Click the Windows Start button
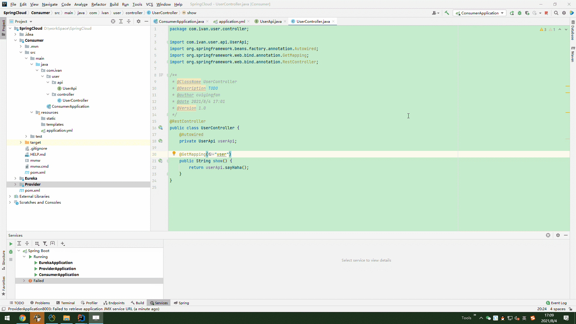Image resolution: width=576 pixels, height=324 pixels. [7, 318]
